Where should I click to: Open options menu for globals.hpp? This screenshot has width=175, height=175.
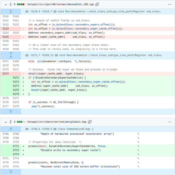(169, 122)
